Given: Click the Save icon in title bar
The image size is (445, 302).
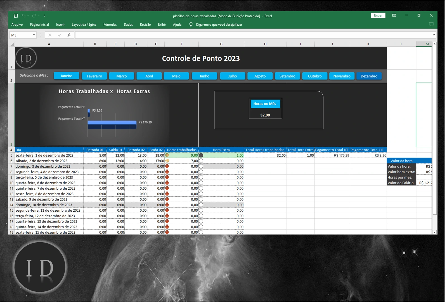Looking at the screenshot, I should [x=16, y=16].
